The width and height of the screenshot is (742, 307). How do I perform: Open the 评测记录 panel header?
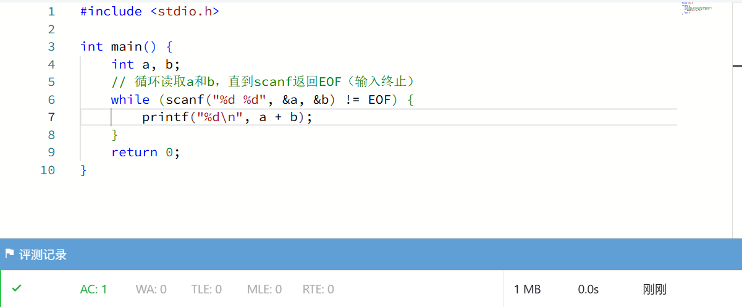tap(43, 254)
